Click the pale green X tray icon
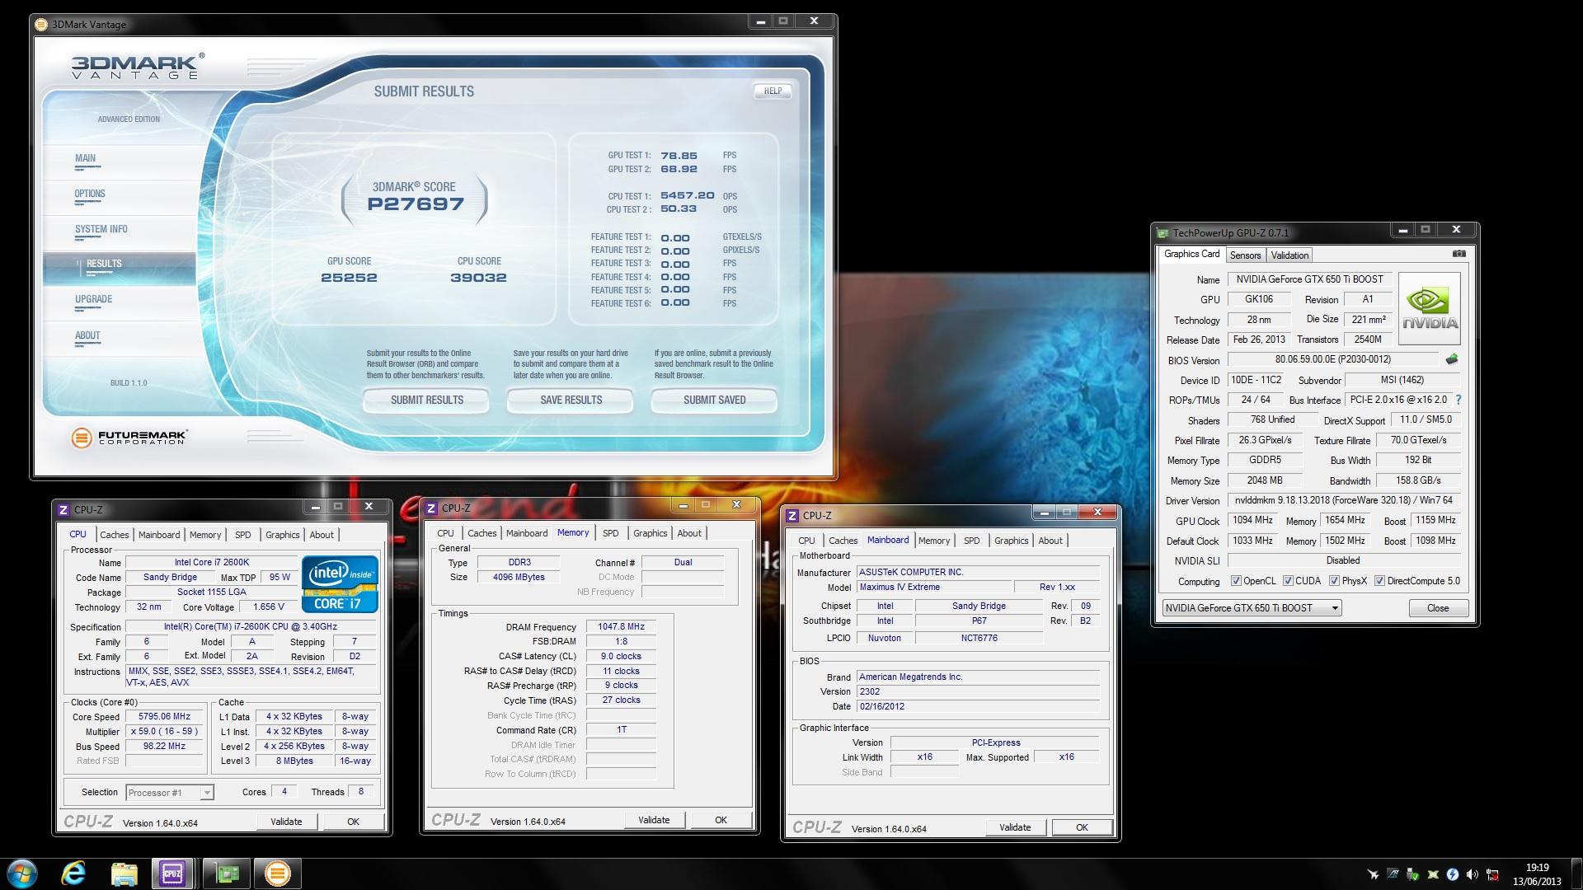The height and width of the screenshot is (890, 1583). pos(1433,874)
